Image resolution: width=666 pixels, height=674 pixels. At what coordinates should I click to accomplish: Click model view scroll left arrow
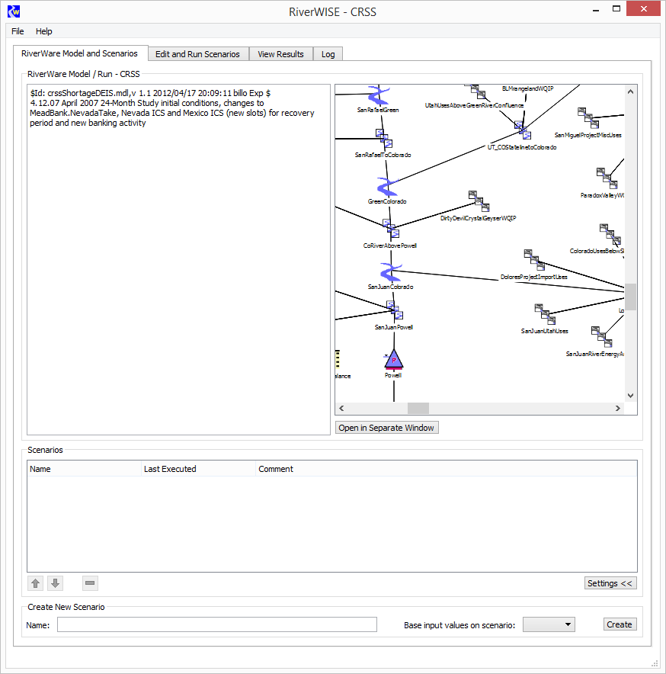[x=341, y=409]
